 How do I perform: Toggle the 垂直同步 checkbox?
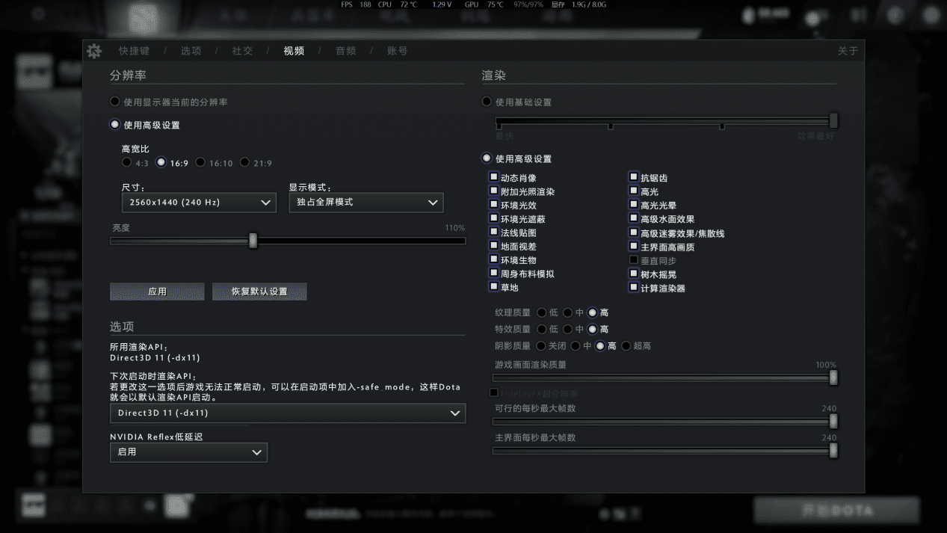[x=634, y=260]
